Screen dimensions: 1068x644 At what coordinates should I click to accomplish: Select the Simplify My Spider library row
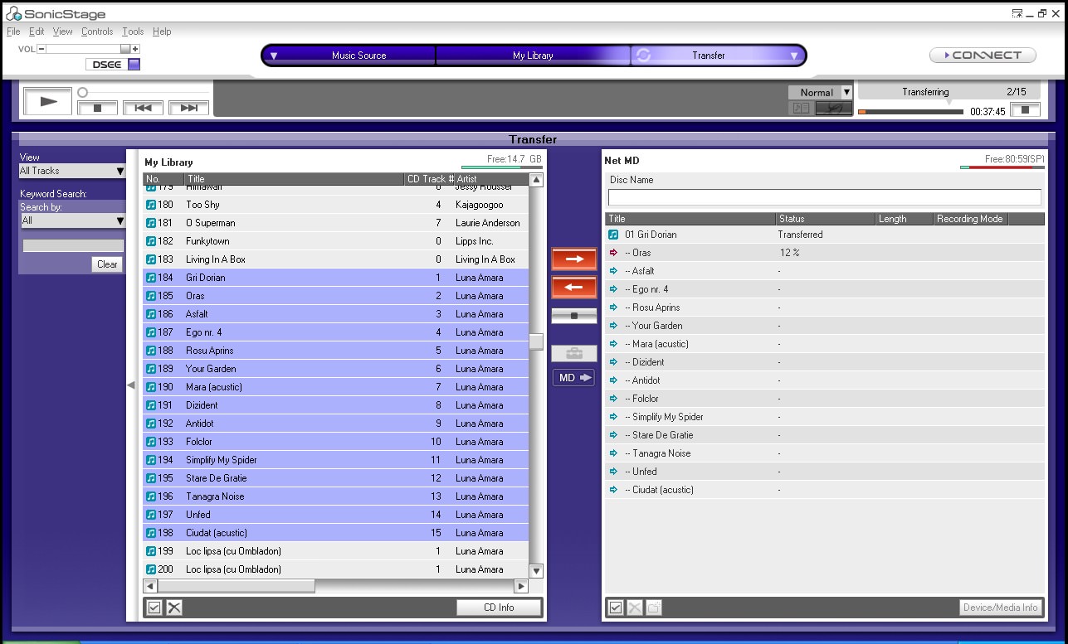(x=336, y=460)
